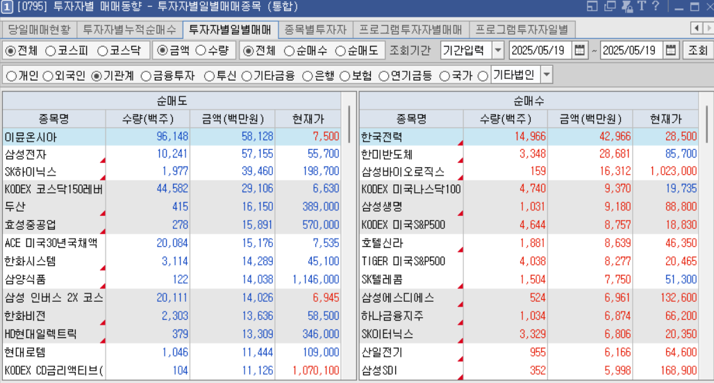Screen dimensions: 714x383
Task: Select 한미반도체 in the 순매수 list
Action: pyautogui.click(x=529, y=154)
